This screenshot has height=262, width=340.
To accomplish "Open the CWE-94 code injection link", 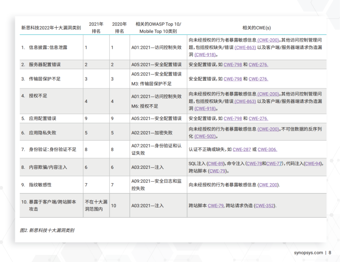I will pyautogui.click(x=314, y=164).
